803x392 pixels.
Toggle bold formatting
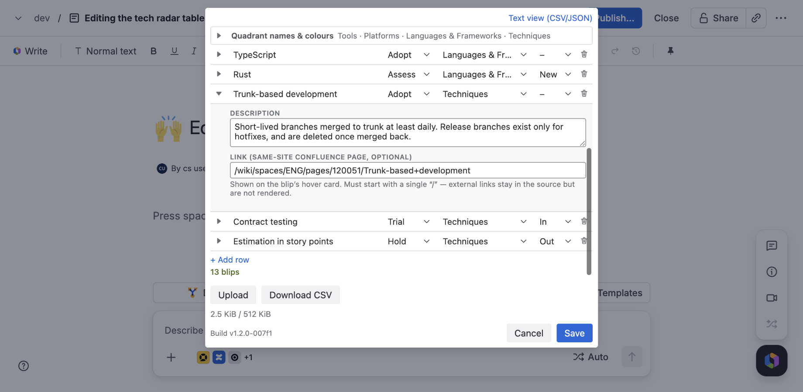[x=154, y=51]
